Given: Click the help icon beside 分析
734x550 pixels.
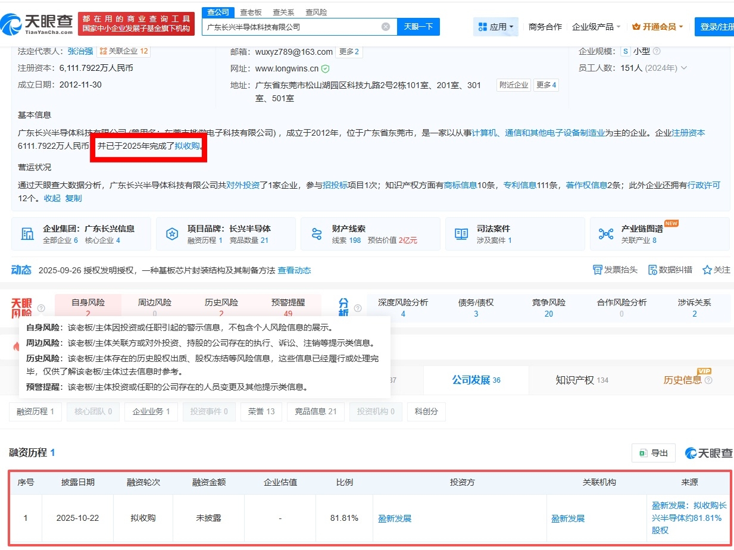Looking at the screenshot, I should pyautogui.click(x=358, y=308).
